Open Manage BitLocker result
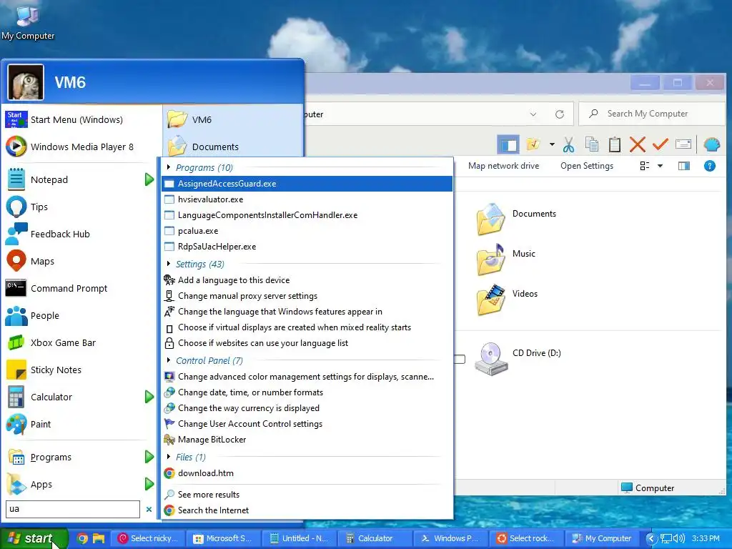Screen dimensions: 732x549 (x=307, y=440)
